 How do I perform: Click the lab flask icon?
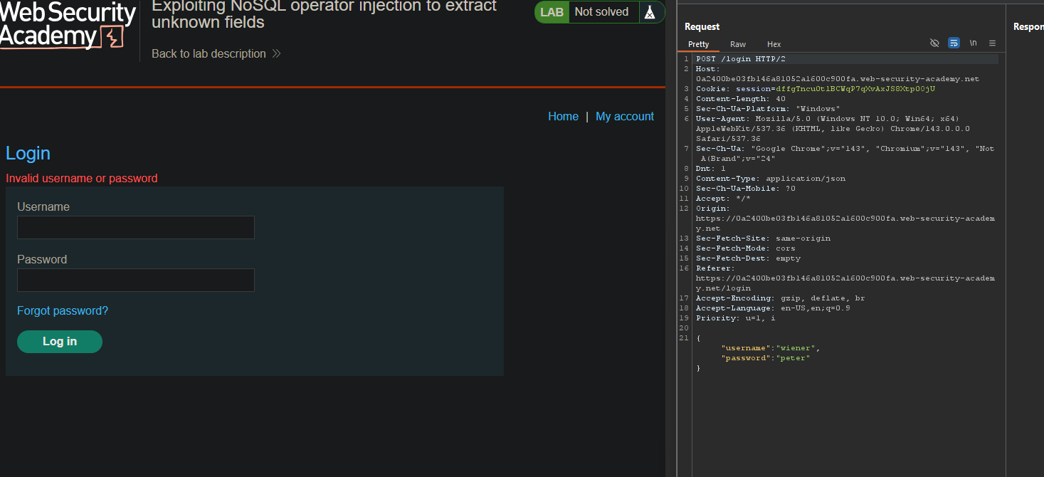648,12
